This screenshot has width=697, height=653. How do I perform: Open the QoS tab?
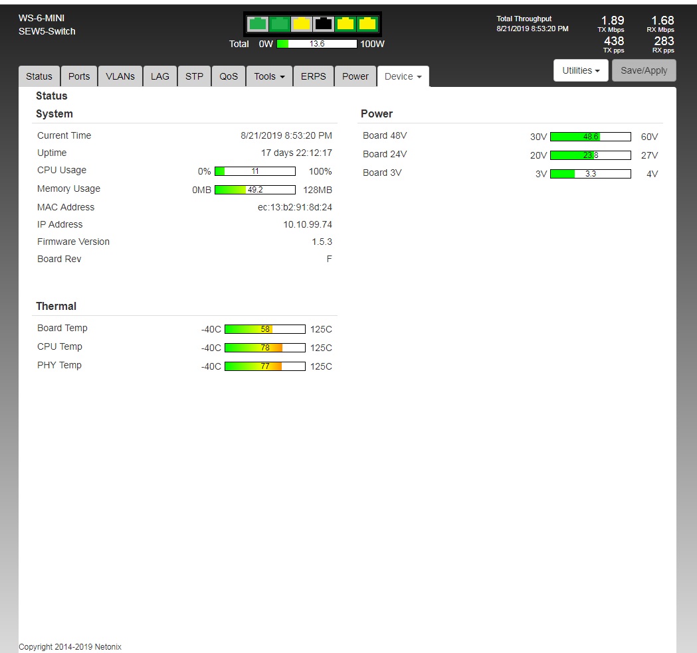[229, 76]
